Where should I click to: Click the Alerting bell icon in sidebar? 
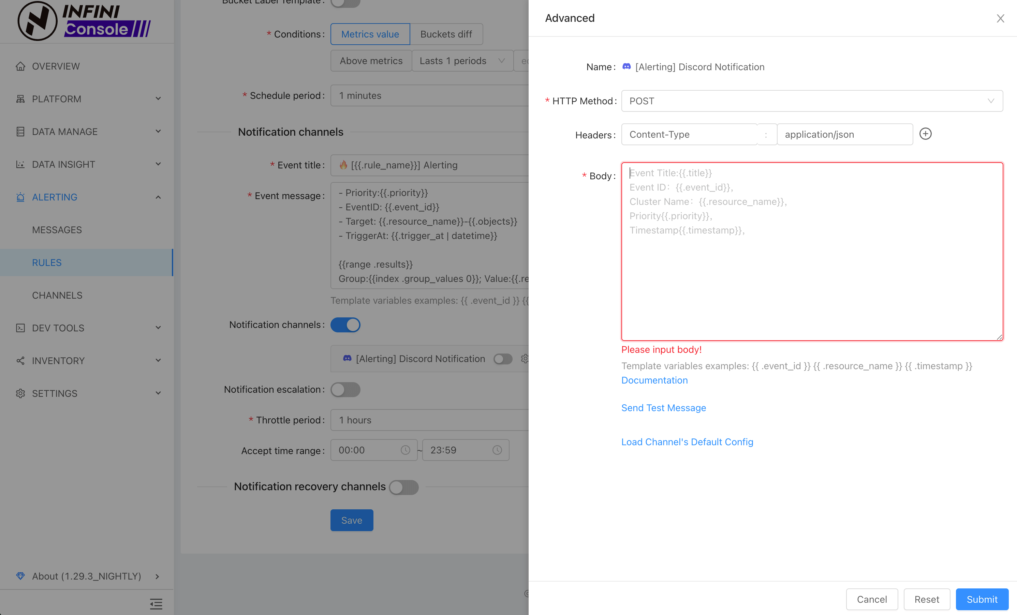pyautogui.click(x=20, y=197)
